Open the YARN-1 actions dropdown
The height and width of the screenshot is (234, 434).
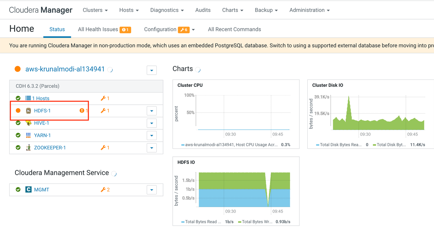(152, 135)
